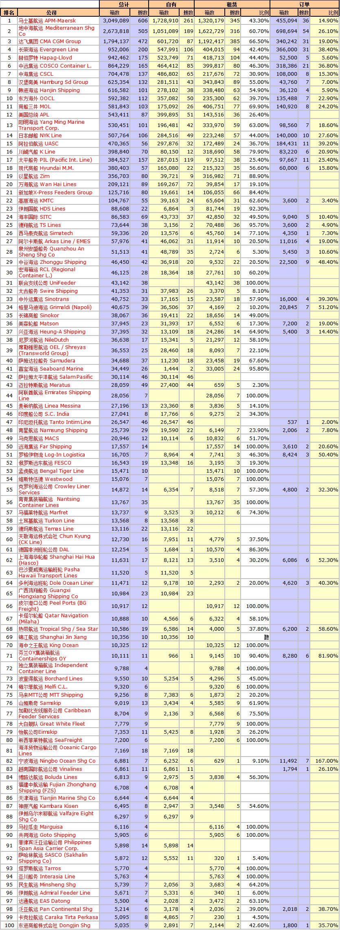Click the 租赁 group header
340x930 pixels.
click(x=232, y=4)
